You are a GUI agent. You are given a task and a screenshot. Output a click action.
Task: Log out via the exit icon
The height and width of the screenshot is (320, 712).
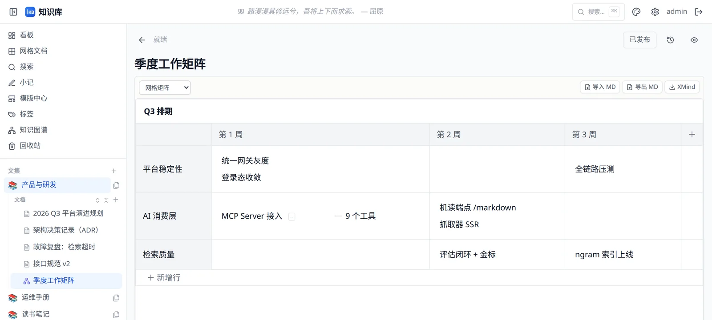click(x=699, y=12)
